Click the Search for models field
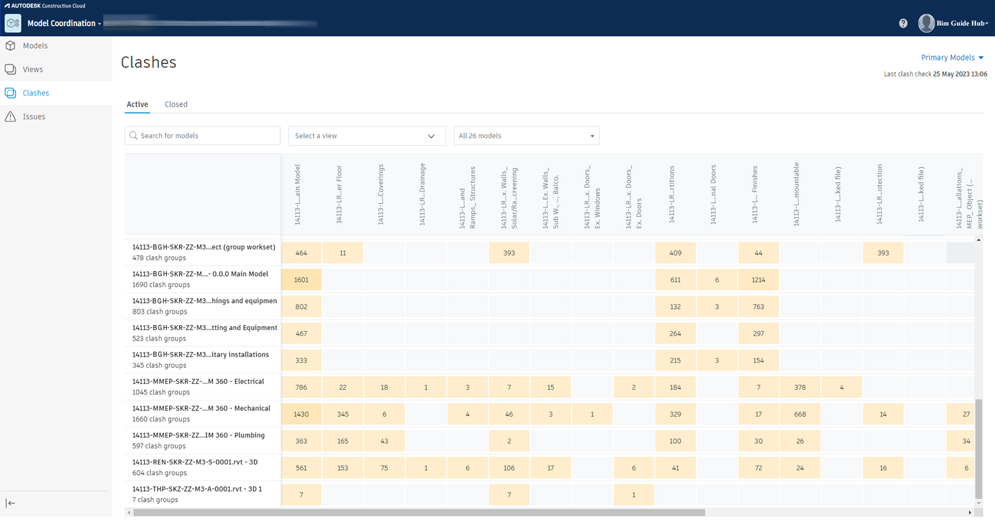 pyautogui.click(x=203, y=136)
